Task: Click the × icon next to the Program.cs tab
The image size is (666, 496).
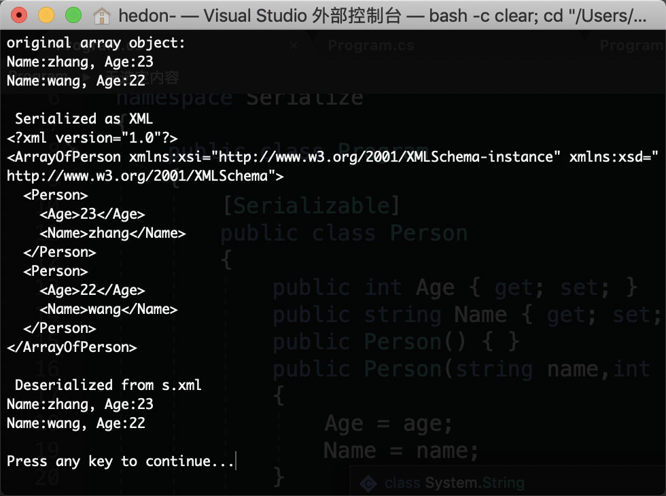Action: point(293,45)
